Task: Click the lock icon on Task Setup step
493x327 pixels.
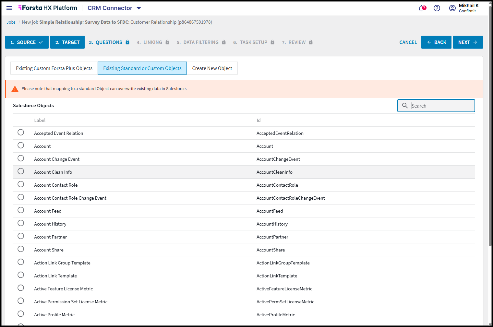Action: tap(272, 42)
